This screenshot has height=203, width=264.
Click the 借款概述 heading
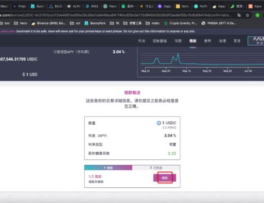click(x=132, y=92)
